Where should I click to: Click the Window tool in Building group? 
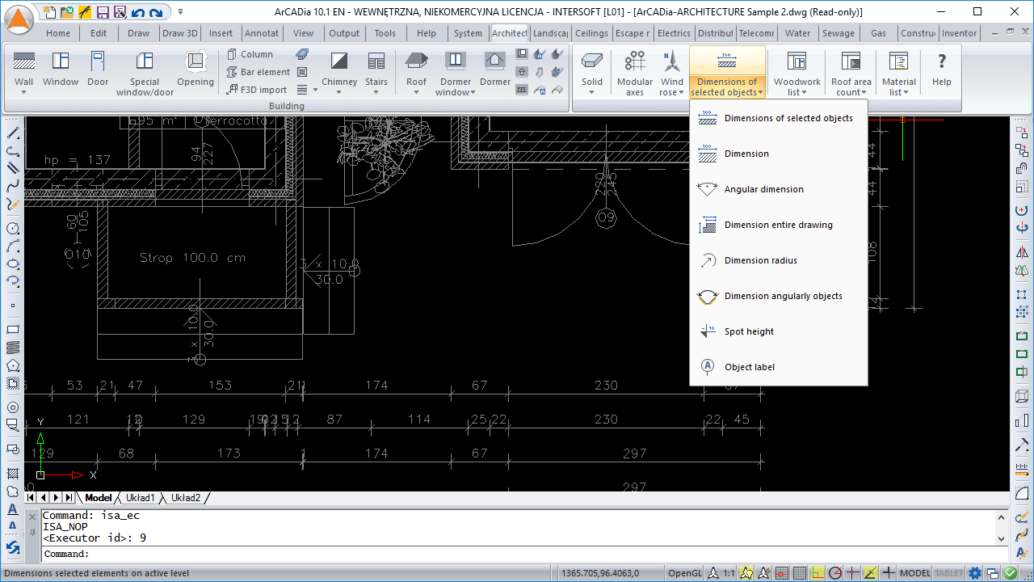click(61, 62)
